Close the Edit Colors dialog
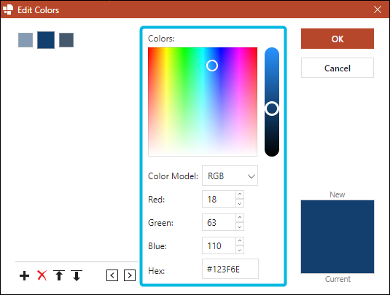Screen dimensions: 390x295 378,9
